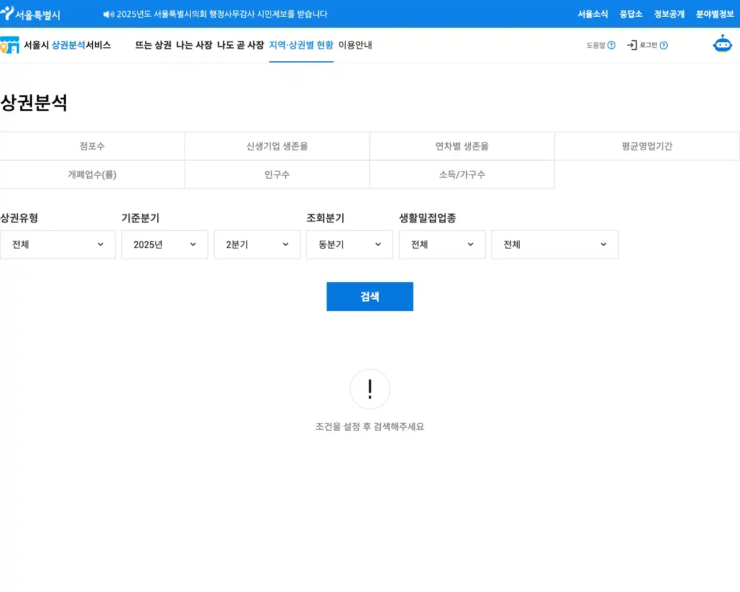Click the 도움말 question mark icon
Image resolution: width=740 pixels, height=592 pixels.
(611, 45)
